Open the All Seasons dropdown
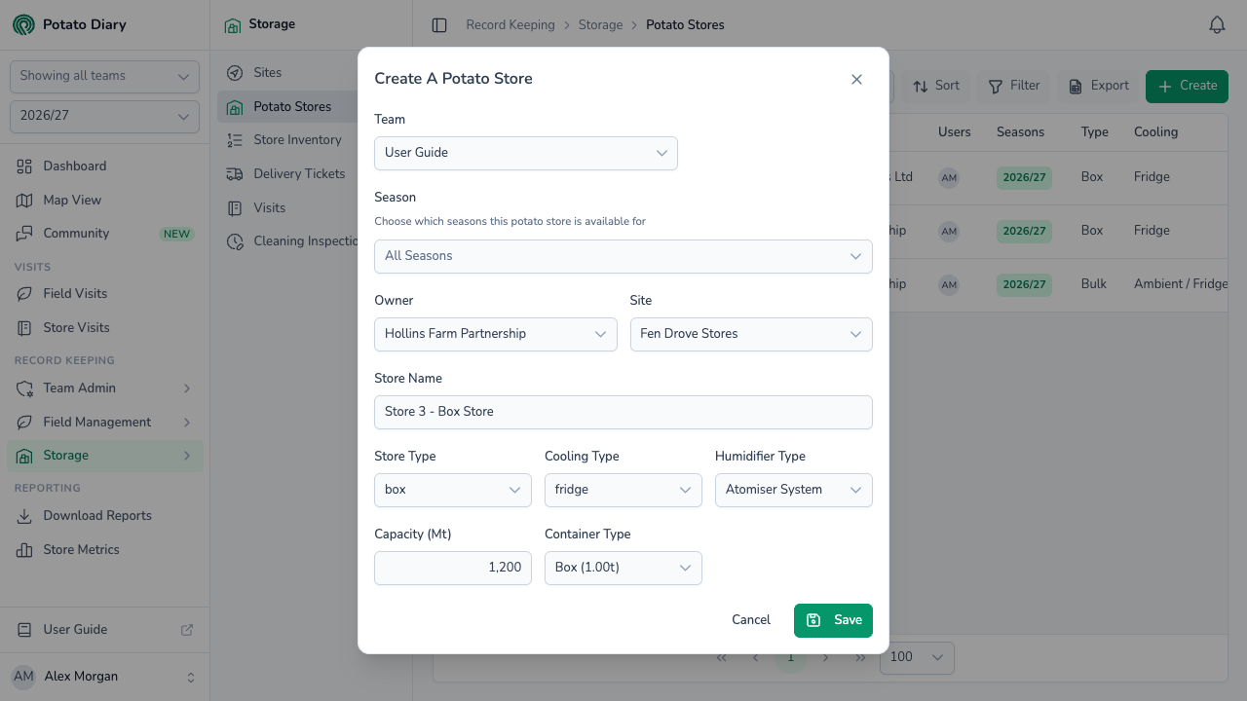Image resolution: width=1247 pixels, height=701 pixels. [x=623, y=256]
